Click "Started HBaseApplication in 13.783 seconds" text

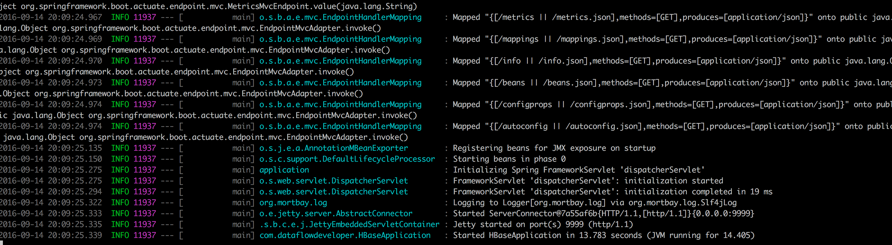pyautogui.click(x=547, y=235)
